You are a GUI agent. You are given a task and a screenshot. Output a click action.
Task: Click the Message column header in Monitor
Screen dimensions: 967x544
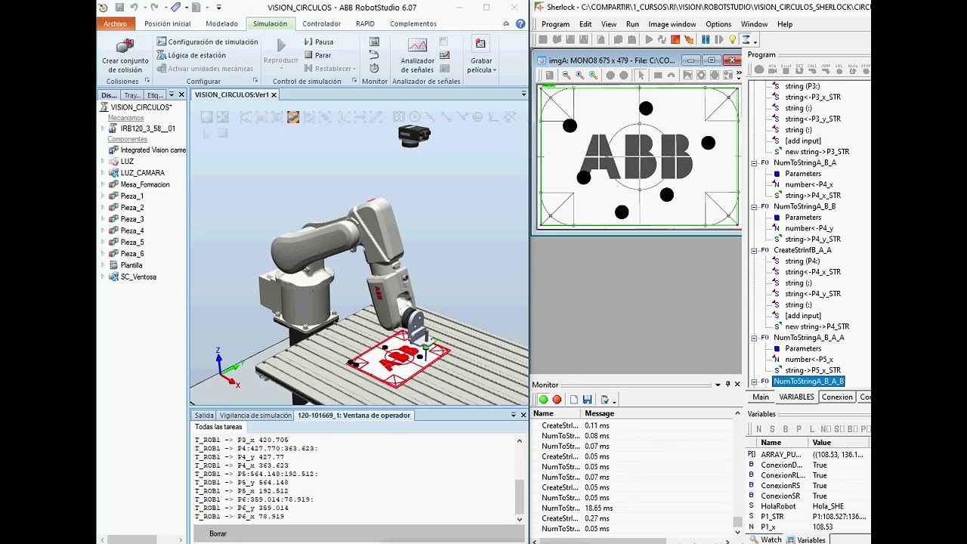[x=599, y=413]
